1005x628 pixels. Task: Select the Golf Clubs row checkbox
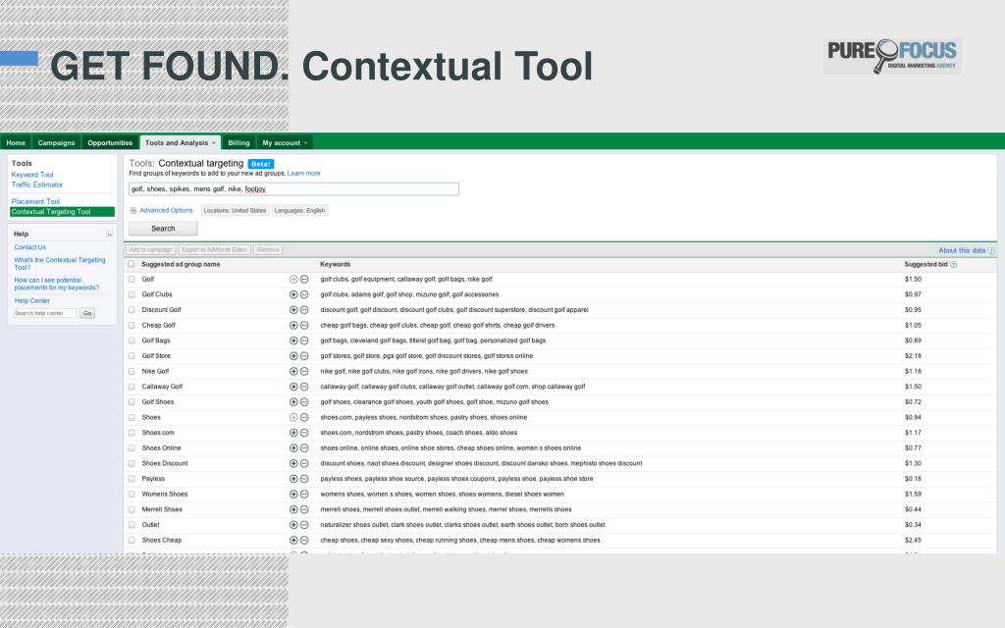132,294
